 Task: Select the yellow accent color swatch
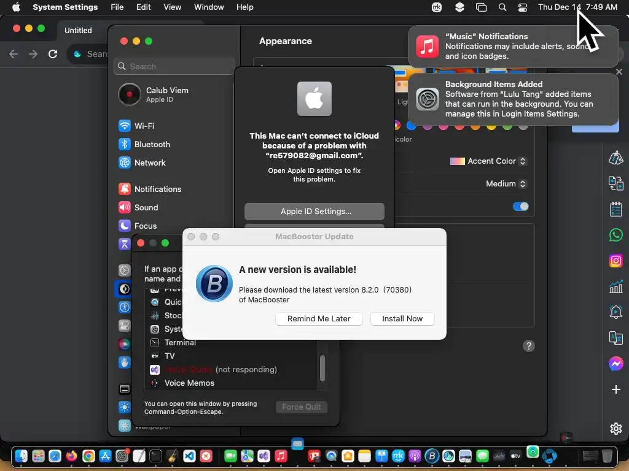tap(491, 127)
